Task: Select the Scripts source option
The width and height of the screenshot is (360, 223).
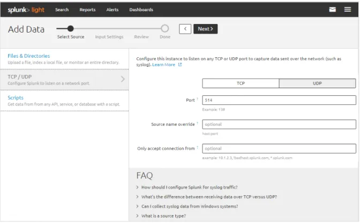Action: (64, 101)
